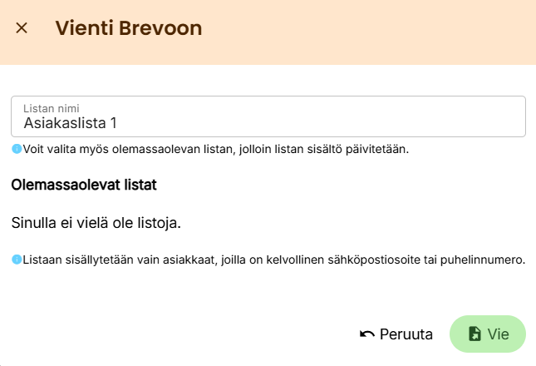
Task: Click the 'Sinulla ei vielä ole listoja' message
Action: (x=96, y=223)
